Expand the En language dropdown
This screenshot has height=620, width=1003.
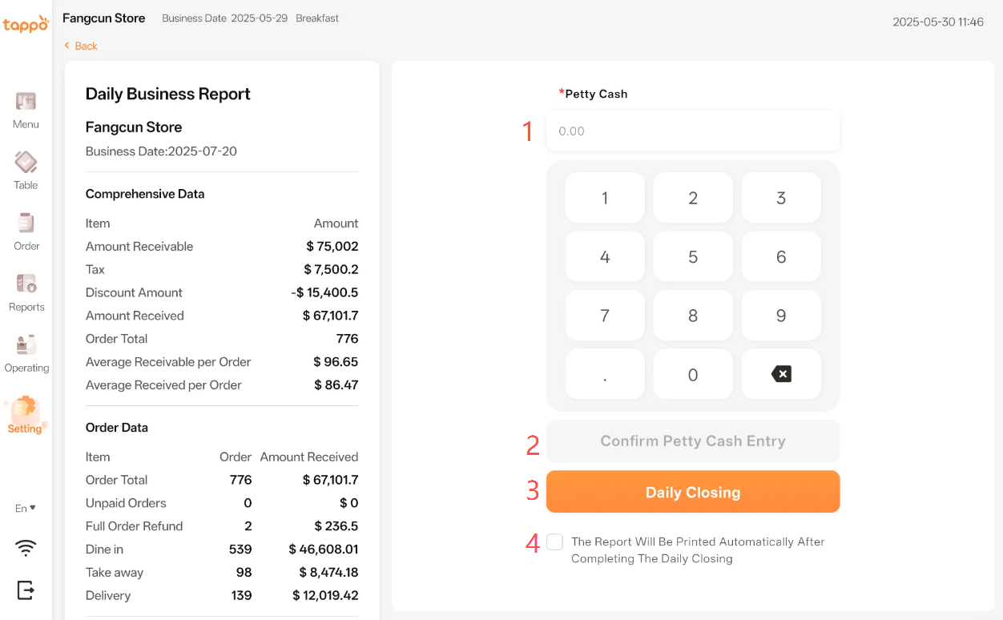point(26,508)
